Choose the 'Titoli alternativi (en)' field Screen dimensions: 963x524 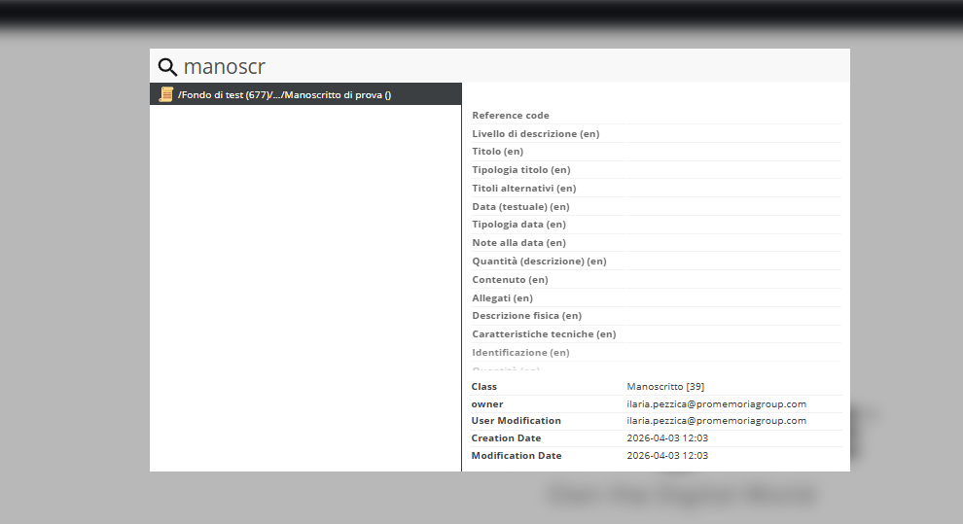point(523,189)
